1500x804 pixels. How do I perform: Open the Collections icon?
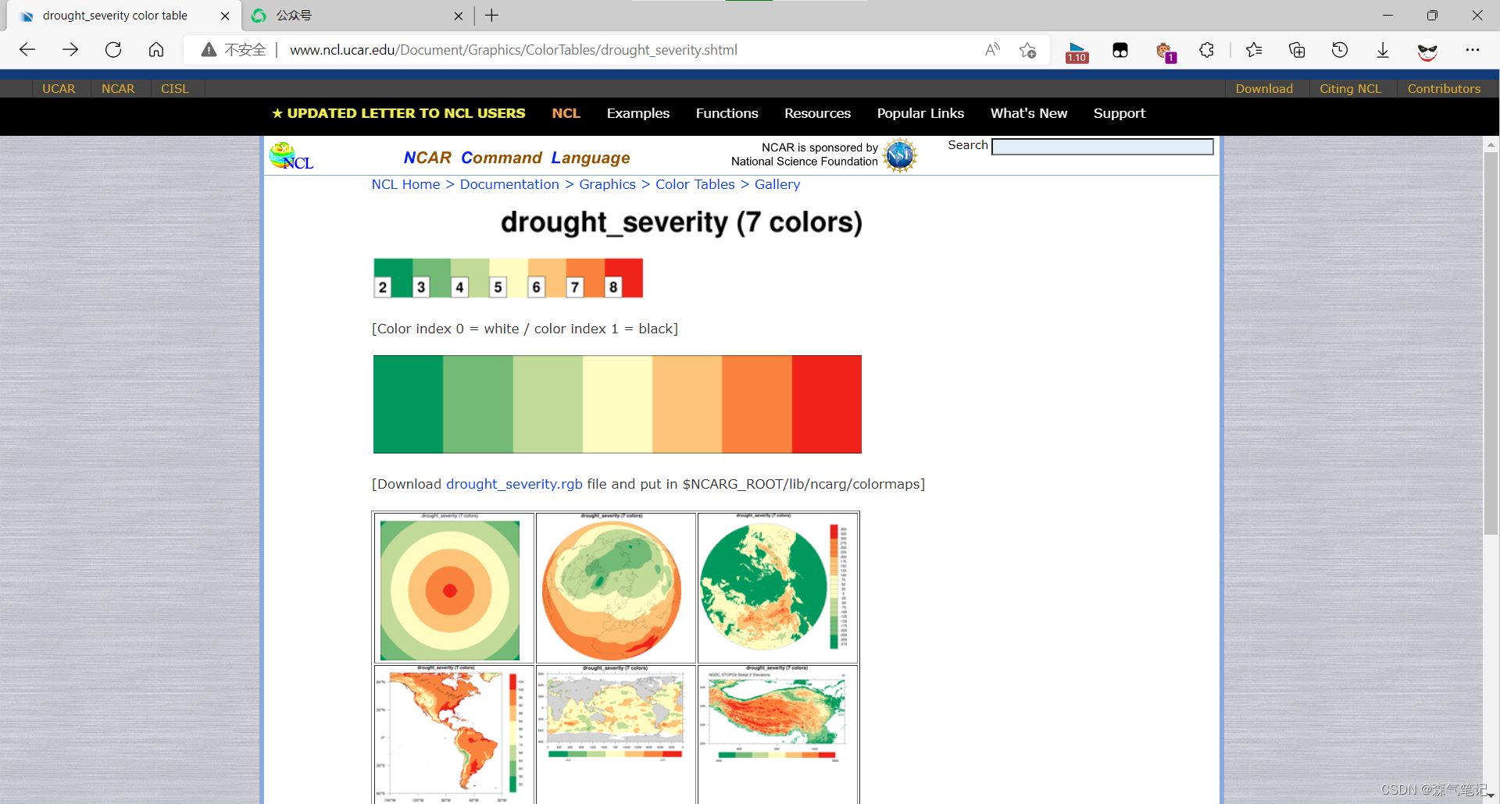click(1297, 50)
